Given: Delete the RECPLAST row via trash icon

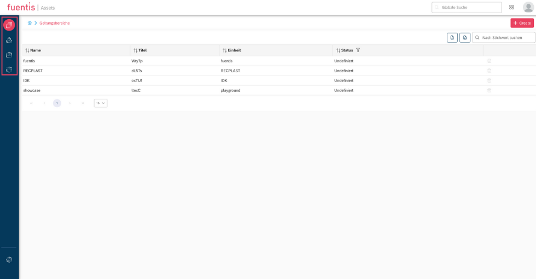Looking at the screenshot, I should [x=489, y=71].
